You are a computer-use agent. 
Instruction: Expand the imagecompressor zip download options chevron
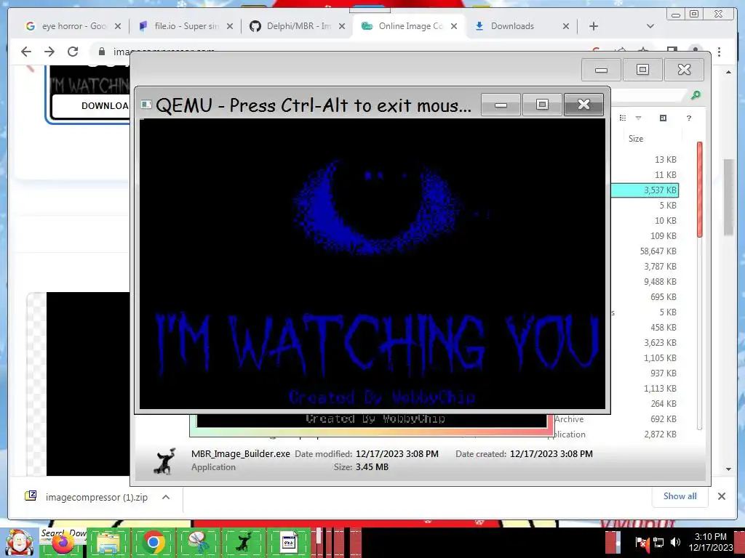click(x=166, y=497)
